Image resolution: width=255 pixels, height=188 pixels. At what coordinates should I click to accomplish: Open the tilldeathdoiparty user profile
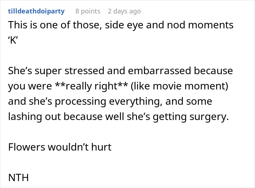(x=36, y=11)
